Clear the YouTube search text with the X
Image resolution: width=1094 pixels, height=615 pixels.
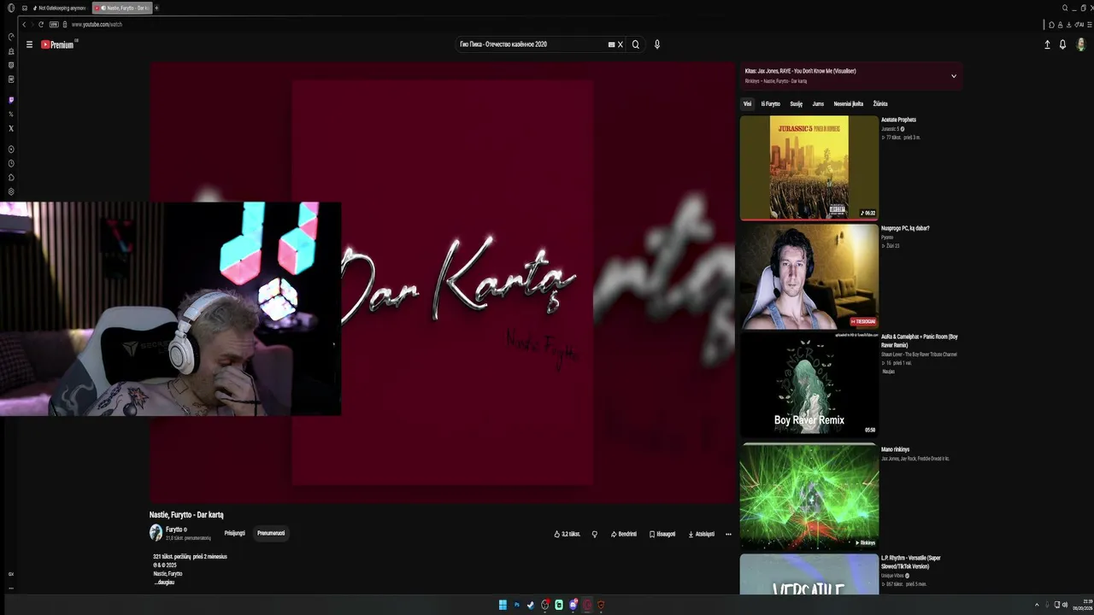(621, 44)
